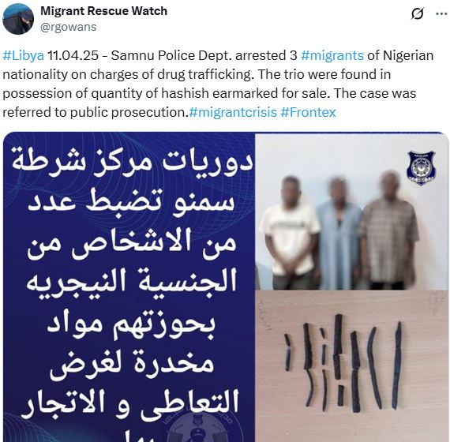Open the #Frontex hashtag
Image resolution: width=450 pixels, height=442 pixels.
click(x=308, y=112)
